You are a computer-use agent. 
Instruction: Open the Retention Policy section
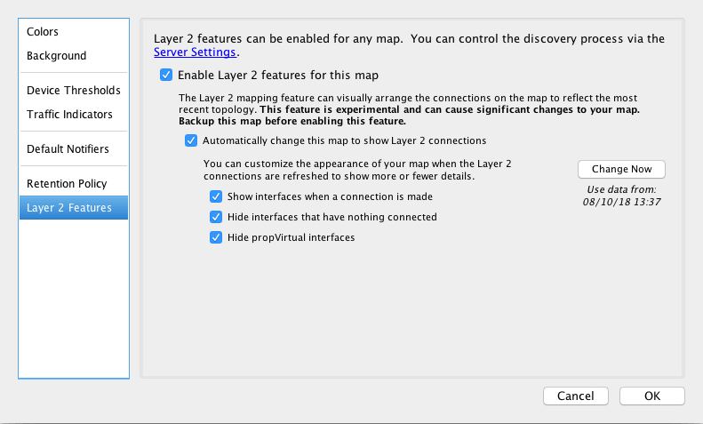coord(67,184)
